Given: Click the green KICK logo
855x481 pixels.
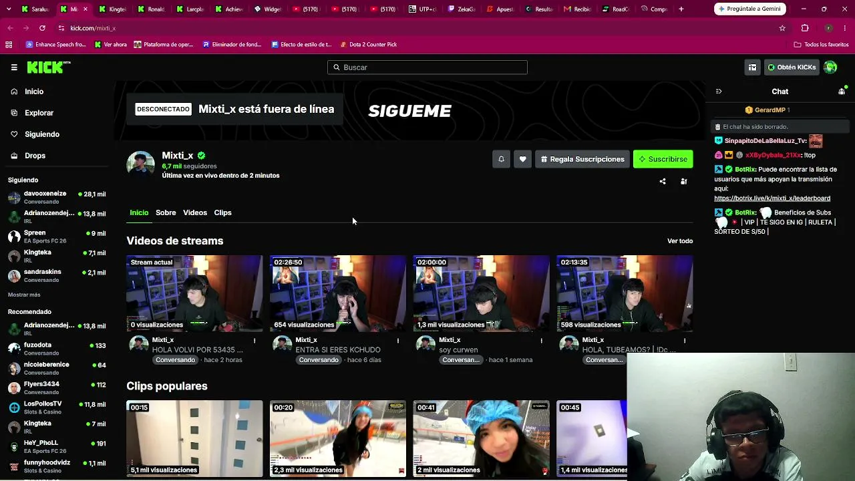Looking at the screenshot, I should click(x=49, y=67).
